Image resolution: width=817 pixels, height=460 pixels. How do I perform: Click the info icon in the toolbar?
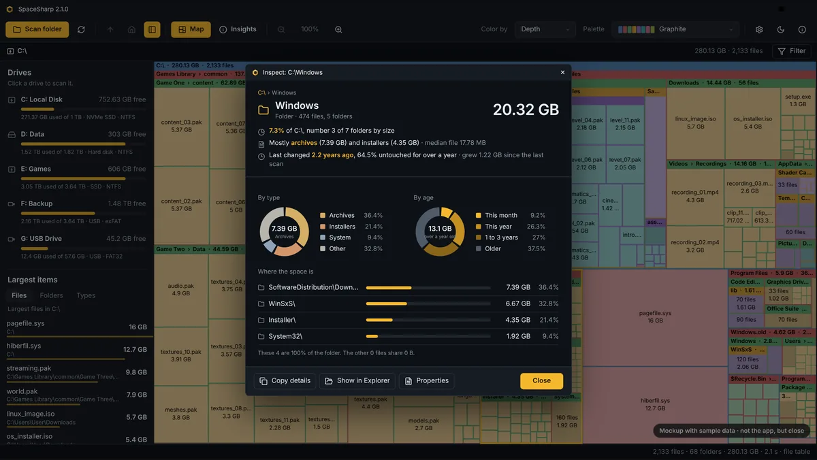802,29
